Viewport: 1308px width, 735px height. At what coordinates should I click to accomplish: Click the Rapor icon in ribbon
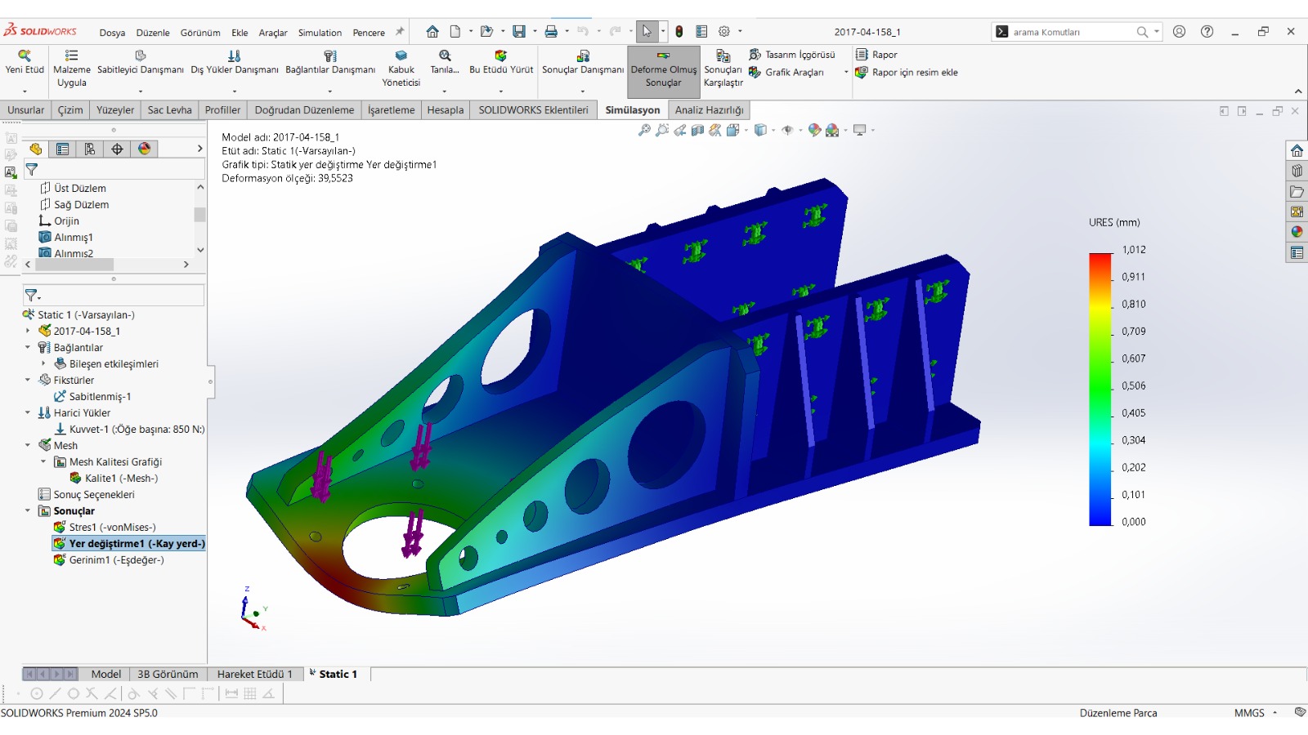pyautogui.click(x=862, y=55)
